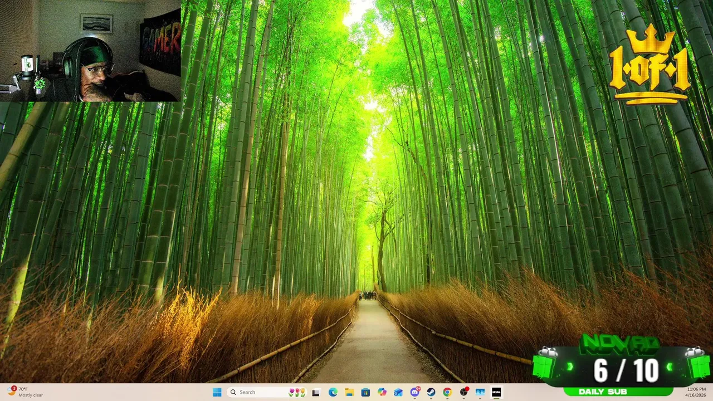
Task: Open File Explorer from the taskbar
Action: pyautogui.click(x=349, y=392)
